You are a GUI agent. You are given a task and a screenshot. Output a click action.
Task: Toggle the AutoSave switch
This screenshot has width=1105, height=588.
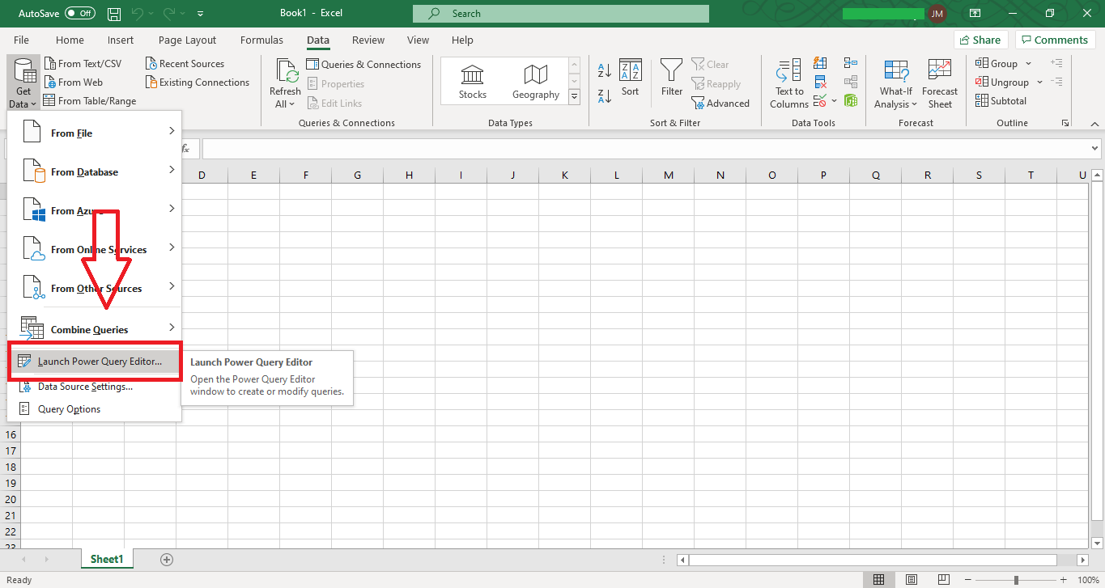[80, 14]
